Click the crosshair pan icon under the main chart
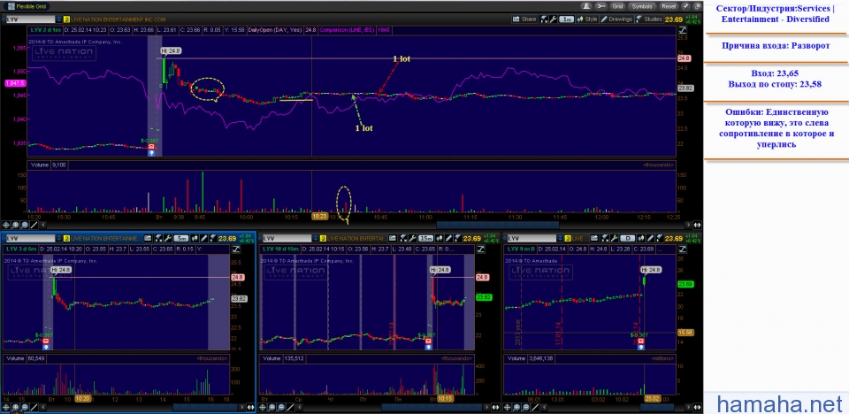 click(6, 225)
